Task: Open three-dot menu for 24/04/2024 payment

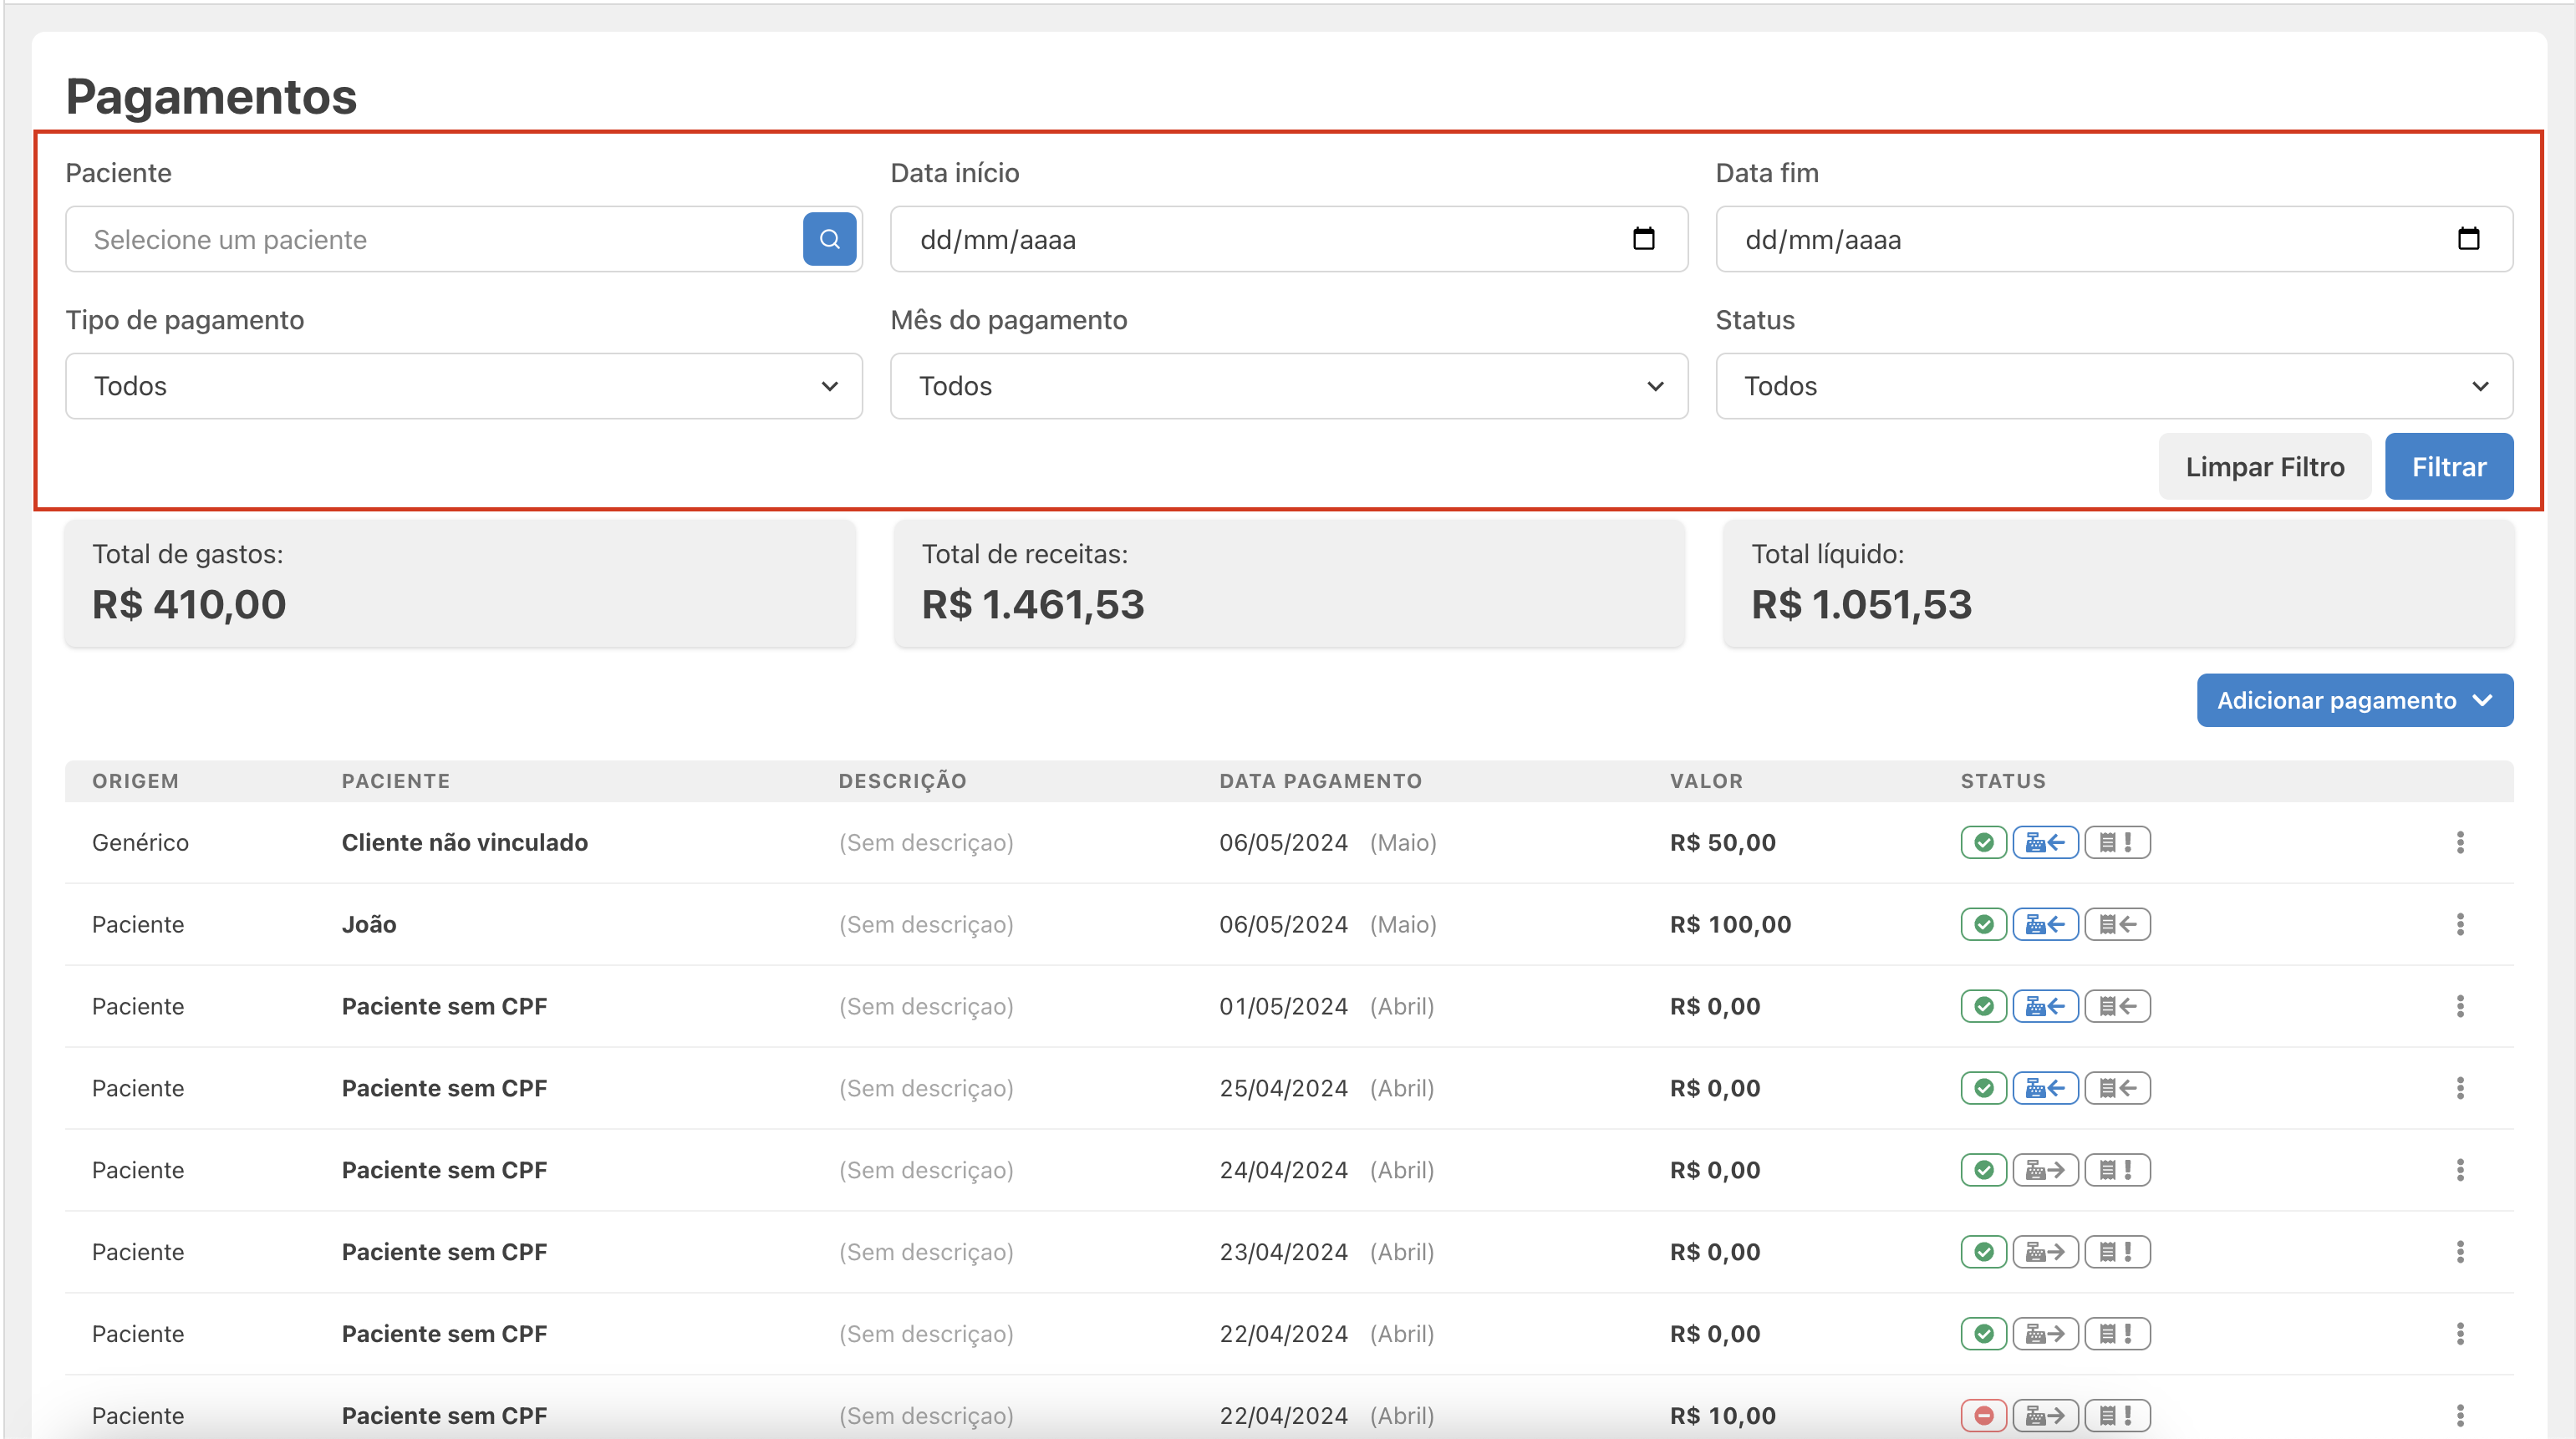Action: pos(2460,1171)
